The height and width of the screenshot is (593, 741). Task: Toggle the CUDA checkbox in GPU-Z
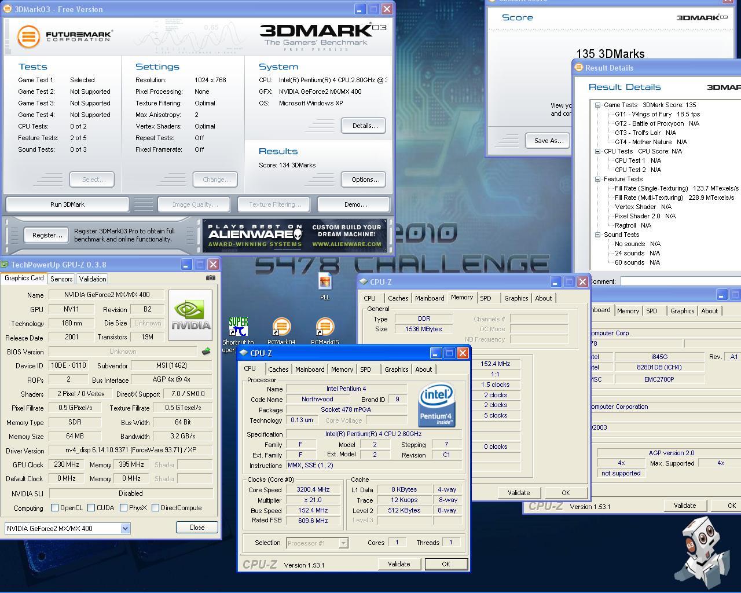click(x=91, y=508)
